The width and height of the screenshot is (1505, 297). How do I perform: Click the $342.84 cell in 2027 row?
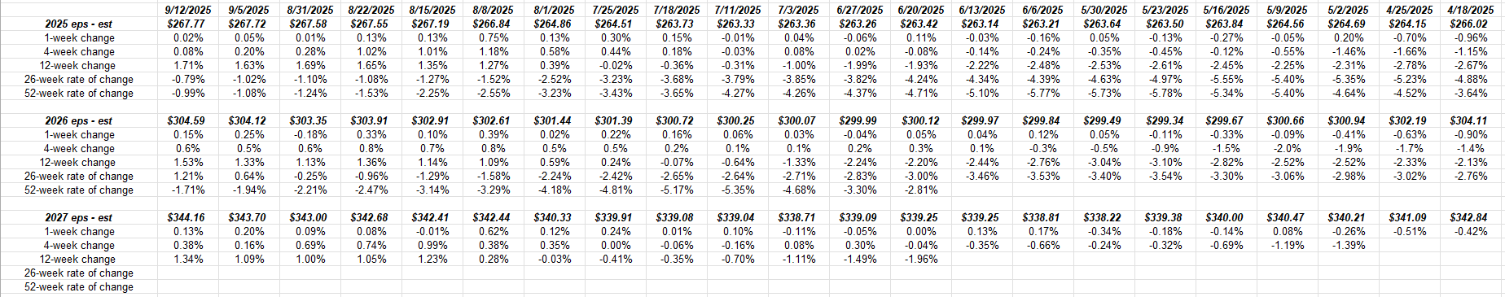coord(1471,217)
